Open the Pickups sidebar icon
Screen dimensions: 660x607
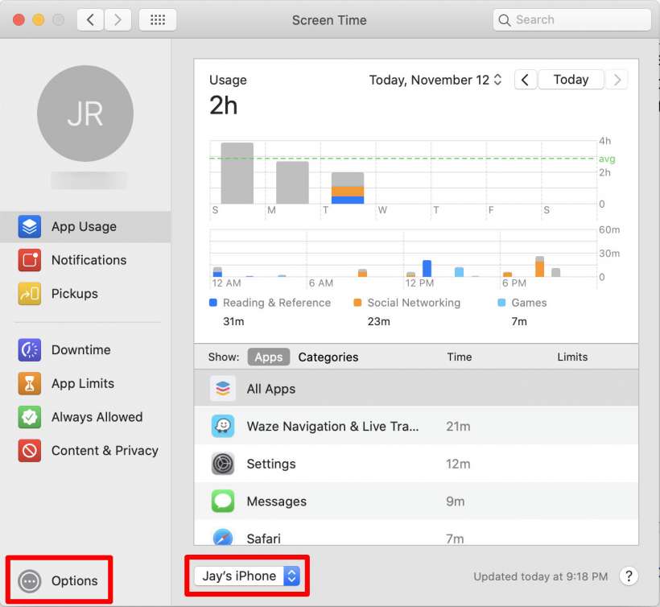(30, 293)
